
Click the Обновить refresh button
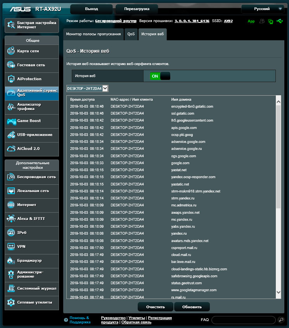[x=192, y=307]
